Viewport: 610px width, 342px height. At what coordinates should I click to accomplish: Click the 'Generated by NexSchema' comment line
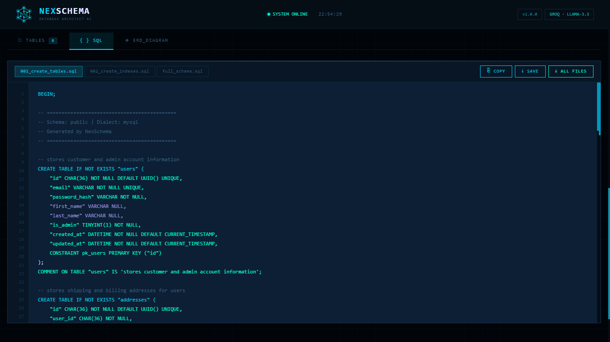tap(75, 131)
